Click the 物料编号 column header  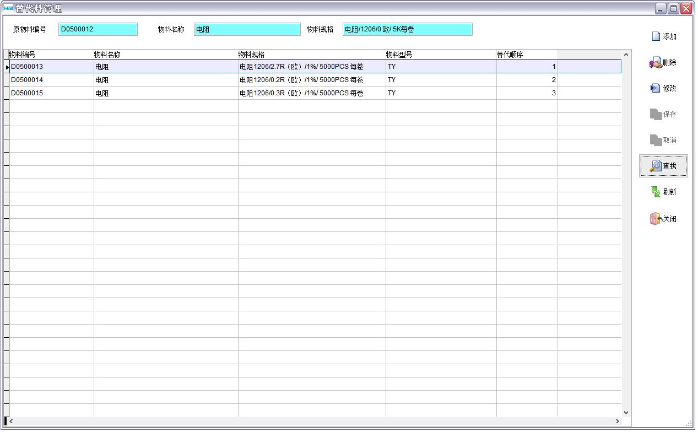point(51,55)
